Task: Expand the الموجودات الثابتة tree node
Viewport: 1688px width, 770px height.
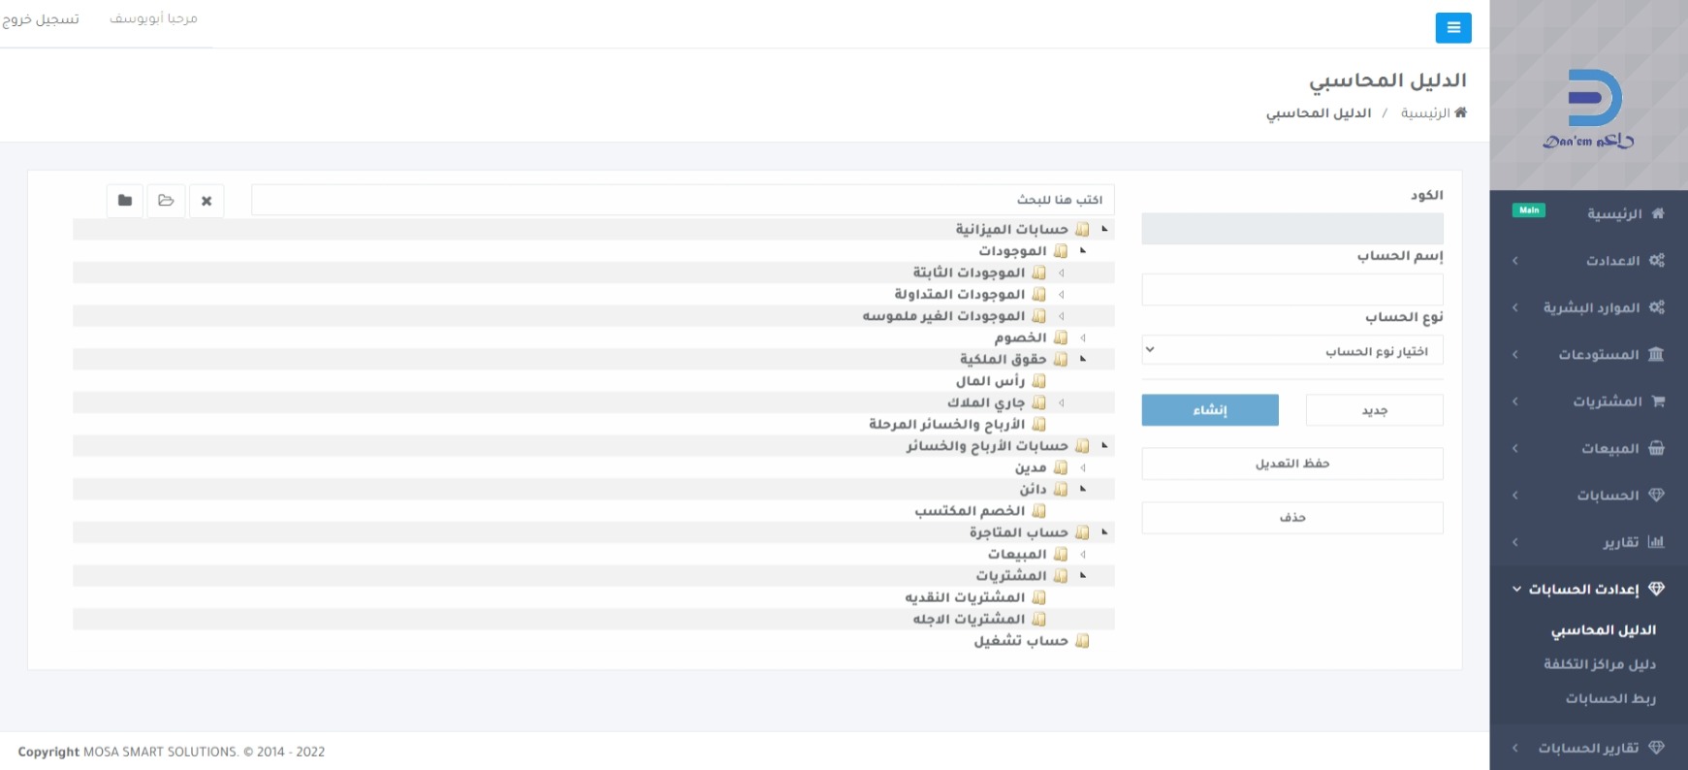Action: pyautogui.click(x=1062, y=273)
